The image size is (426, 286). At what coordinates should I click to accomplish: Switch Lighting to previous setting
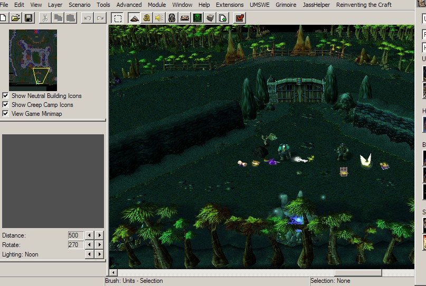point(89,254)
